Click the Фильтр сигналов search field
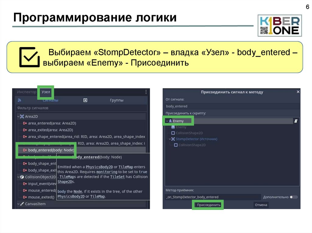This screenshot has height=233, width=312. click(x=81, y=108)
